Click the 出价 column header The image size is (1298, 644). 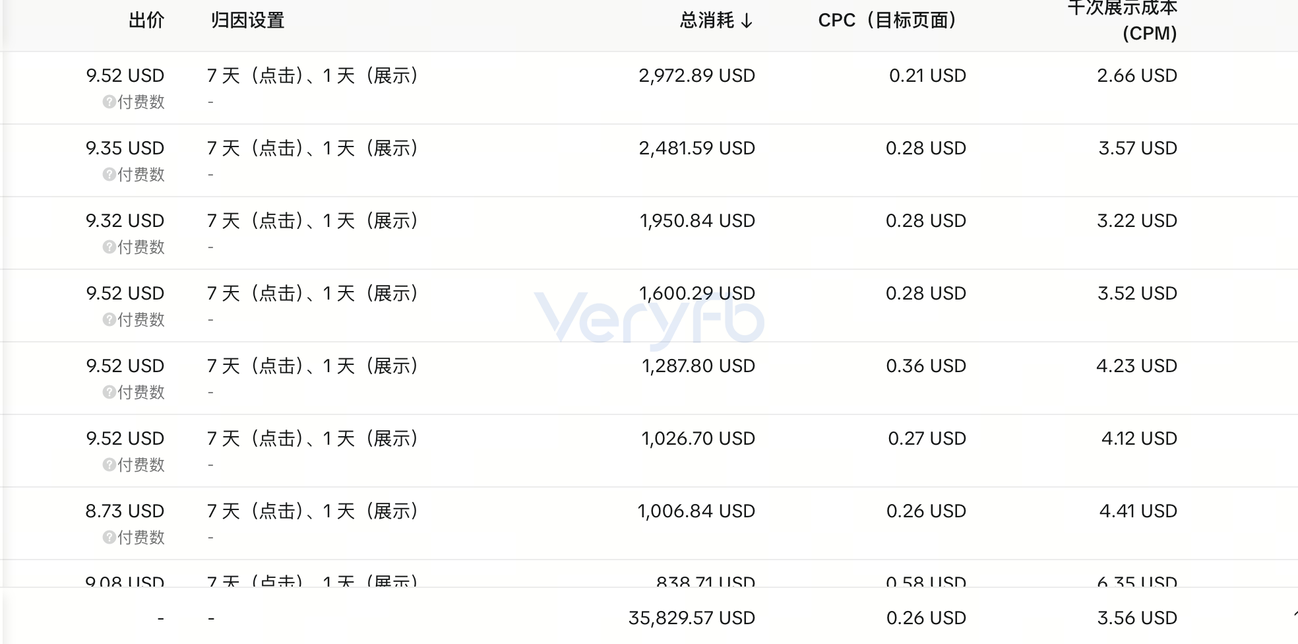[x=146, y=20]
